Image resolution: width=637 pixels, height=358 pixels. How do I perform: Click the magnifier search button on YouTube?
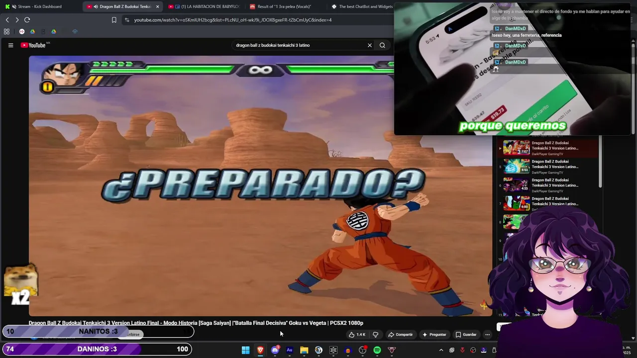click(x=382, y=45)
